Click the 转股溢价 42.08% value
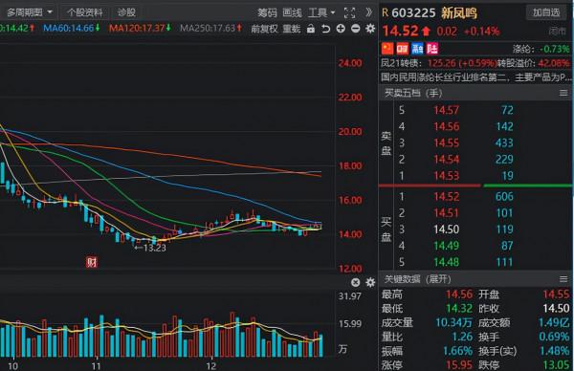Screen dimensions: 574x371 (554, 63)
